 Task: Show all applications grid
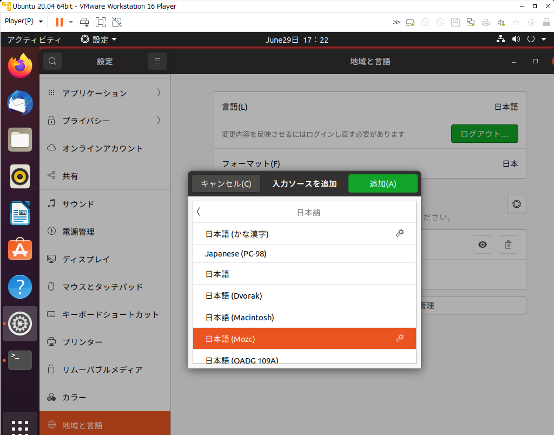(20, 427)
